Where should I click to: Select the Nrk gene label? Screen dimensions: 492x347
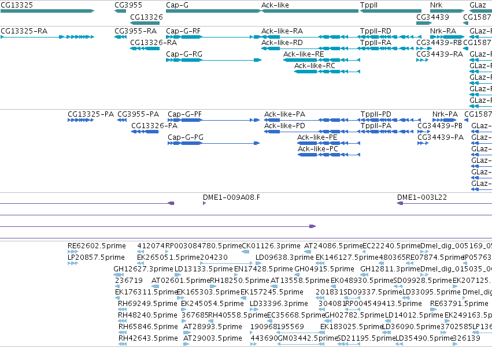pyautogui.click(x=436, y=5)
